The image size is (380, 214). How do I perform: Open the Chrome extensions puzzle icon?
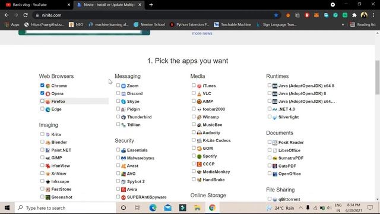pyautogui.click(x=354, y=15)
